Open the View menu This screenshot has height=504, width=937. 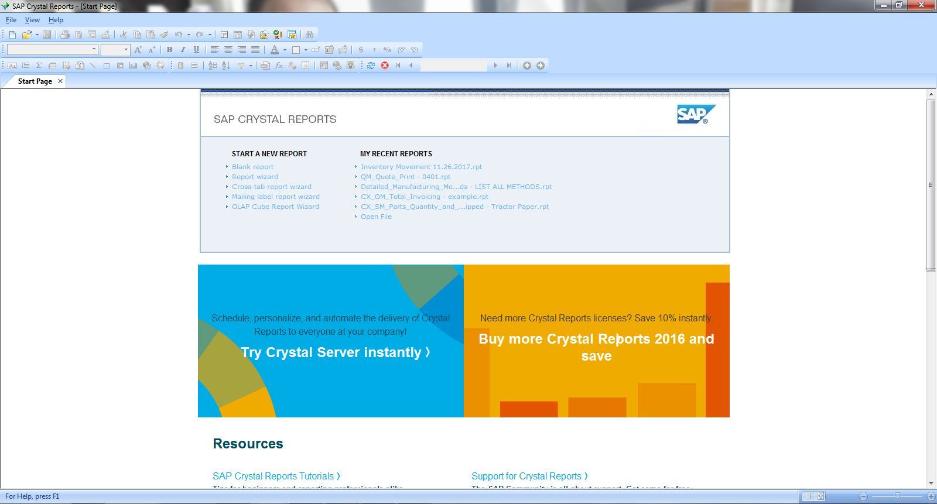32,20
